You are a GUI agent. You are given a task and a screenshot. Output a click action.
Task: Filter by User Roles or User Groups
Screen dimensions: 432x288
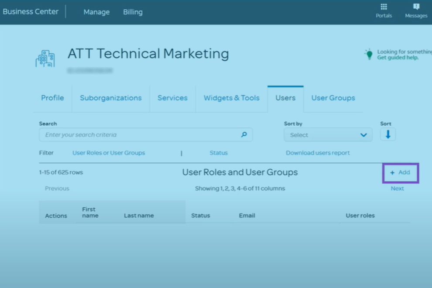point(109,153)
